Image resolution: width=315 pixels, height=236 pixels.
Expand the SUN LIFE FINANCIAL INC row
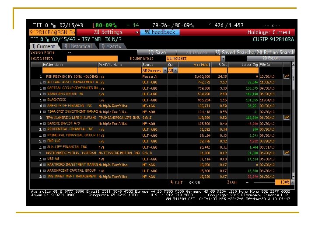coord(44,147)
